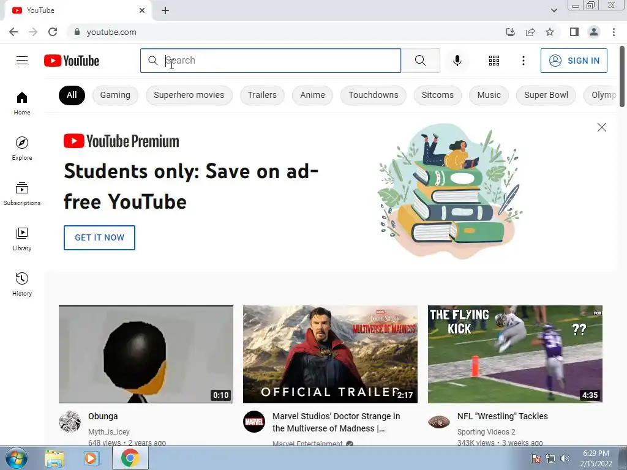
Task: Click the browser forward arrow
Action: click(x=33, y=32)
